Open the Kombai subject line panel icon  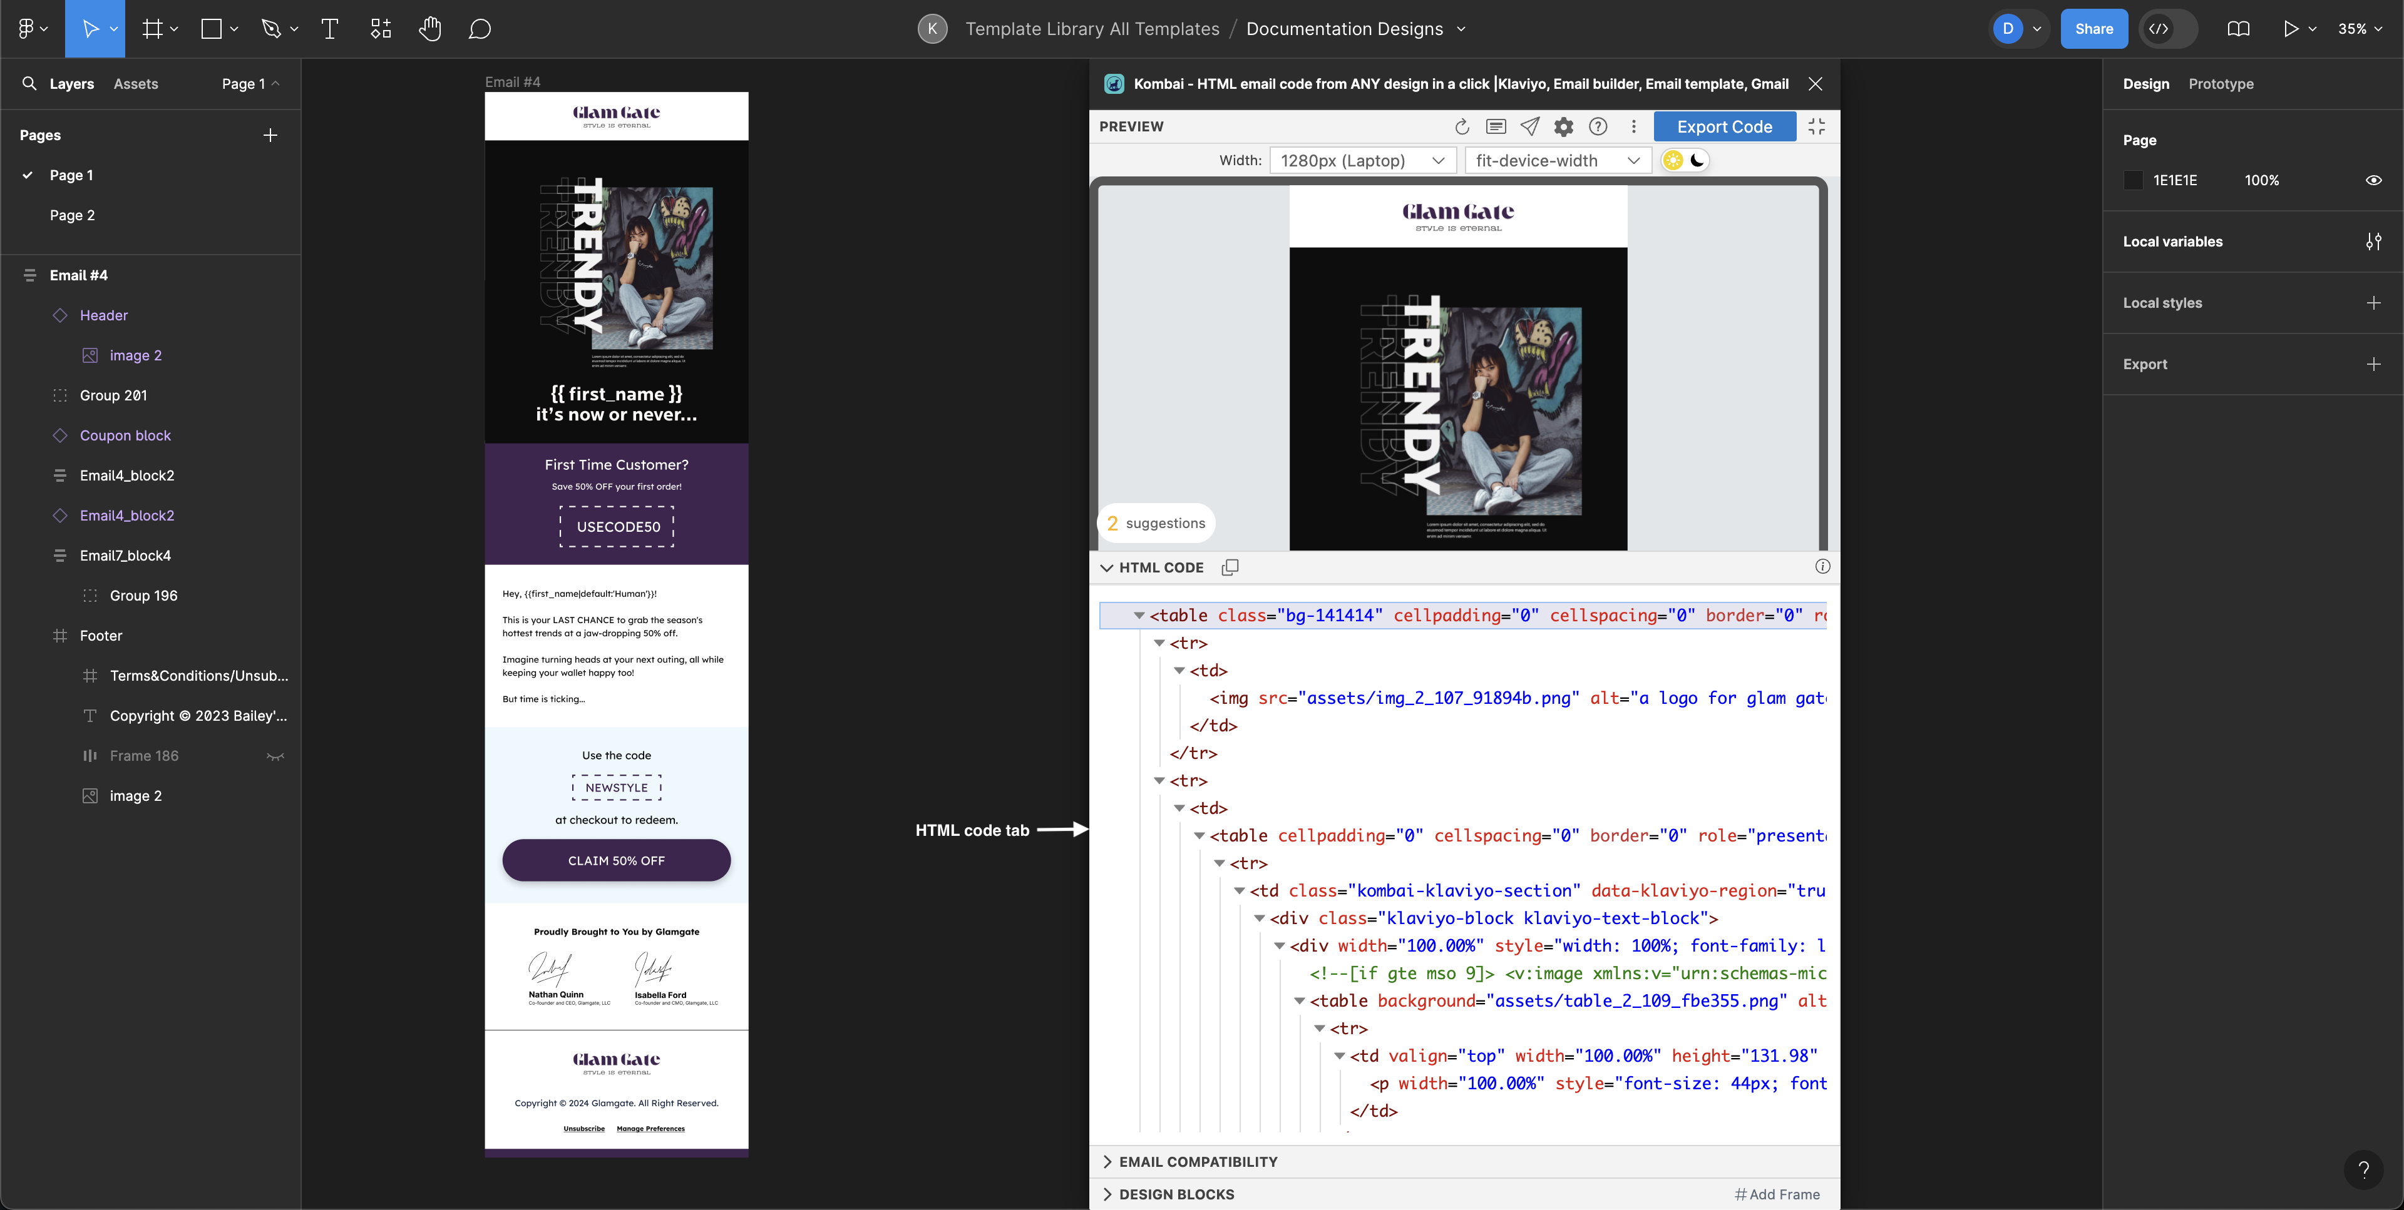point(1496,127)
